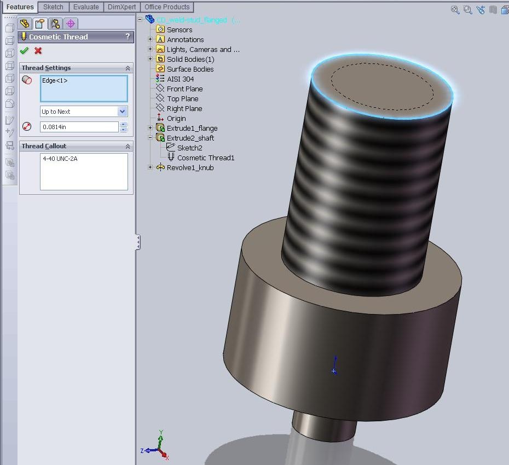Increase minor diameter with up arrow
Screen dimensions: 509x465
123,124
